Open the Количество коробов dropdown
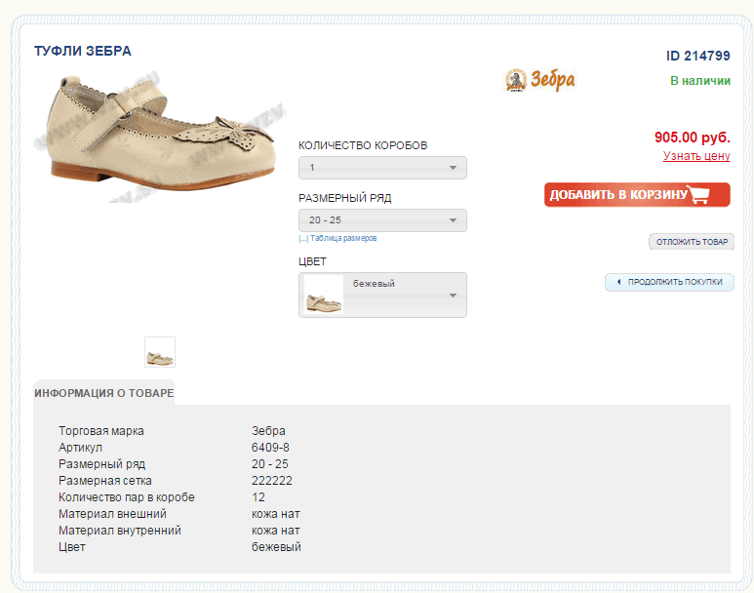The height and width of the screenshot is (593, 754). [382, 168]
